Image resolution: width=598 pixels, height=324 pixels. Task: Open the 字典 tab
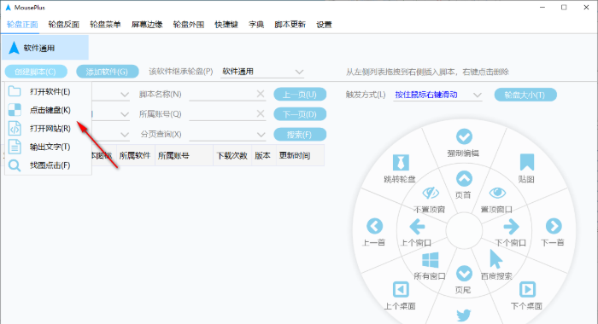pos(256,25)
